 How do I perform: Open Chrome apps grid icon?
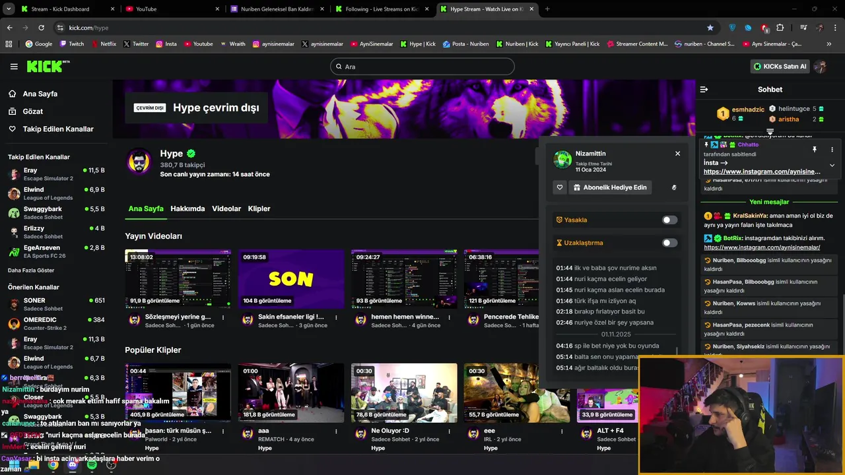point(9,44)
